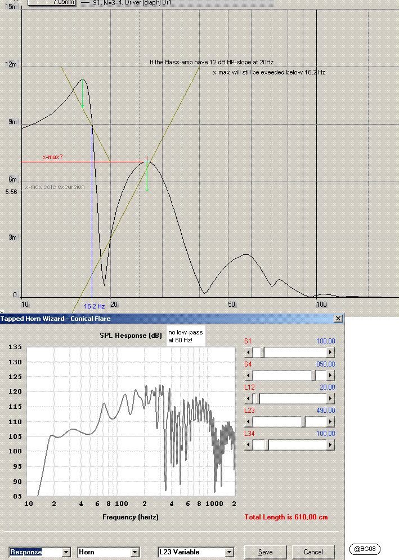Click the 12 dB HP-slope annotation text
399x560 pixels.
(x=212, y=62)
